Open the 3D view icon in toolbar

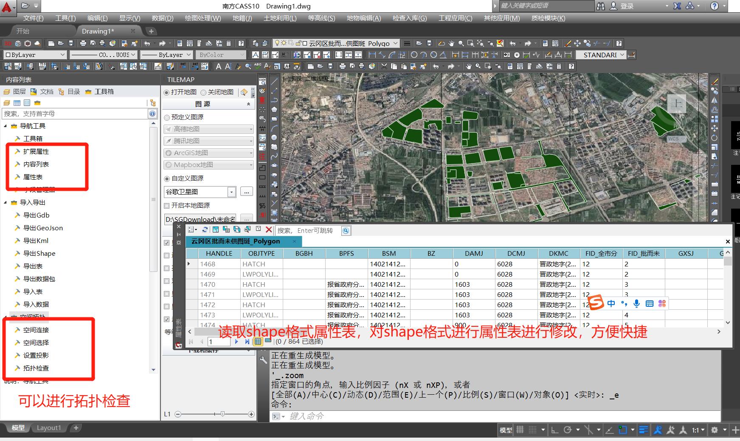[8, 43]
